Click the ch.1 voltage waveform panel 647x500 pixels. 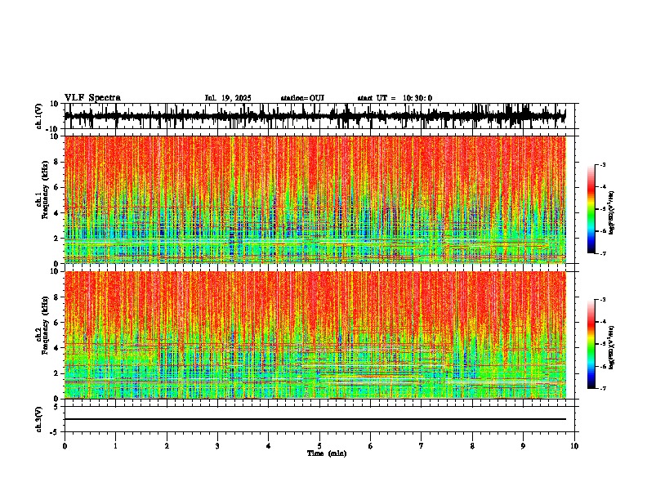click(x=319, y=116)
